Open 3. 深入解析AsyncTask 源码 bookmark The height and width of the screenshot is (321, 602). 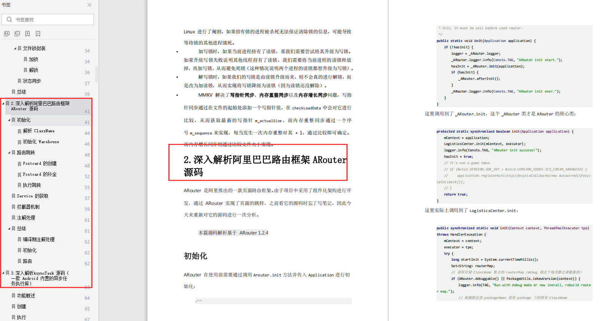(x=40, y=278)
